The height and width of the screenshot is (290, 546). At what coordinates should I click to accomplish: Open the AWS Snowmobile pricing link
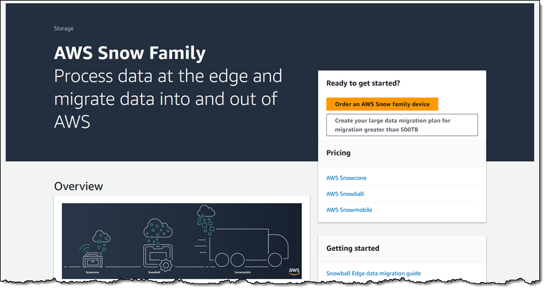pos(349,210)
